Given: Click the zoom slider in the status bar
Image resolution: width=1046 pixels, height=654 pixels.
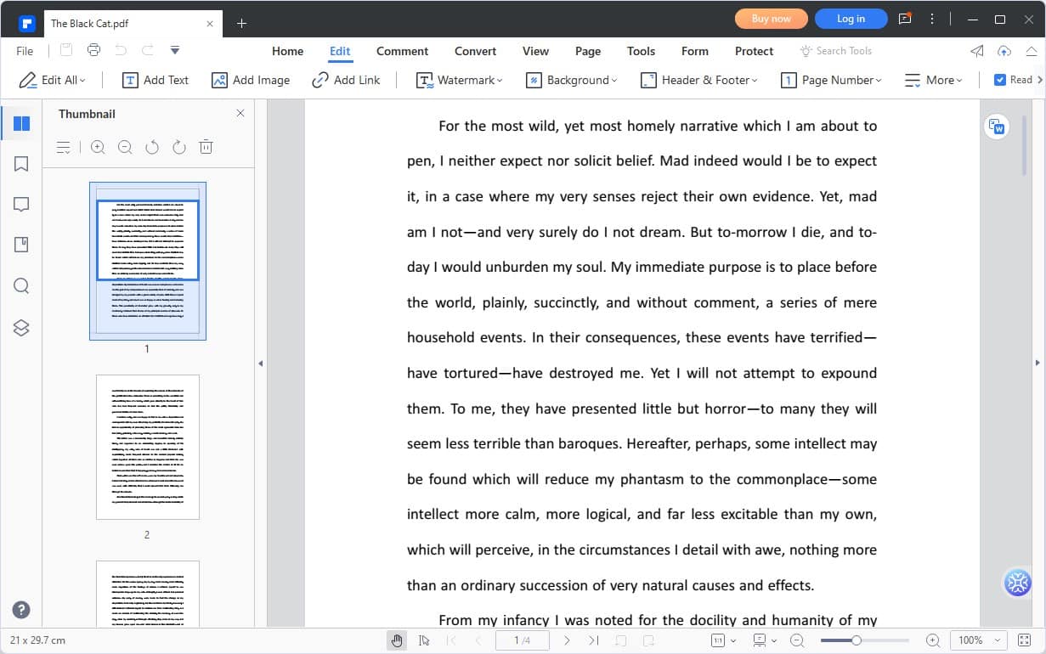Looking at the screenshot, I should tap(857, 640).
